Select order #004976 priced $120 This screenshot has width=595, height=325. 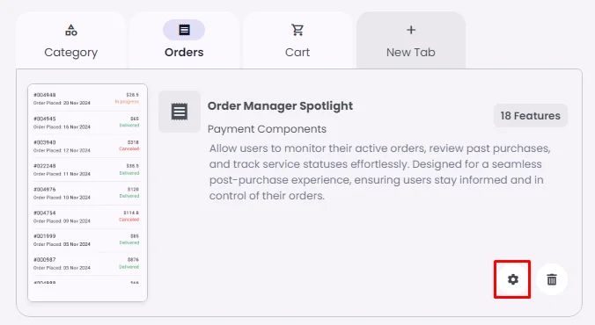point(86,192)
